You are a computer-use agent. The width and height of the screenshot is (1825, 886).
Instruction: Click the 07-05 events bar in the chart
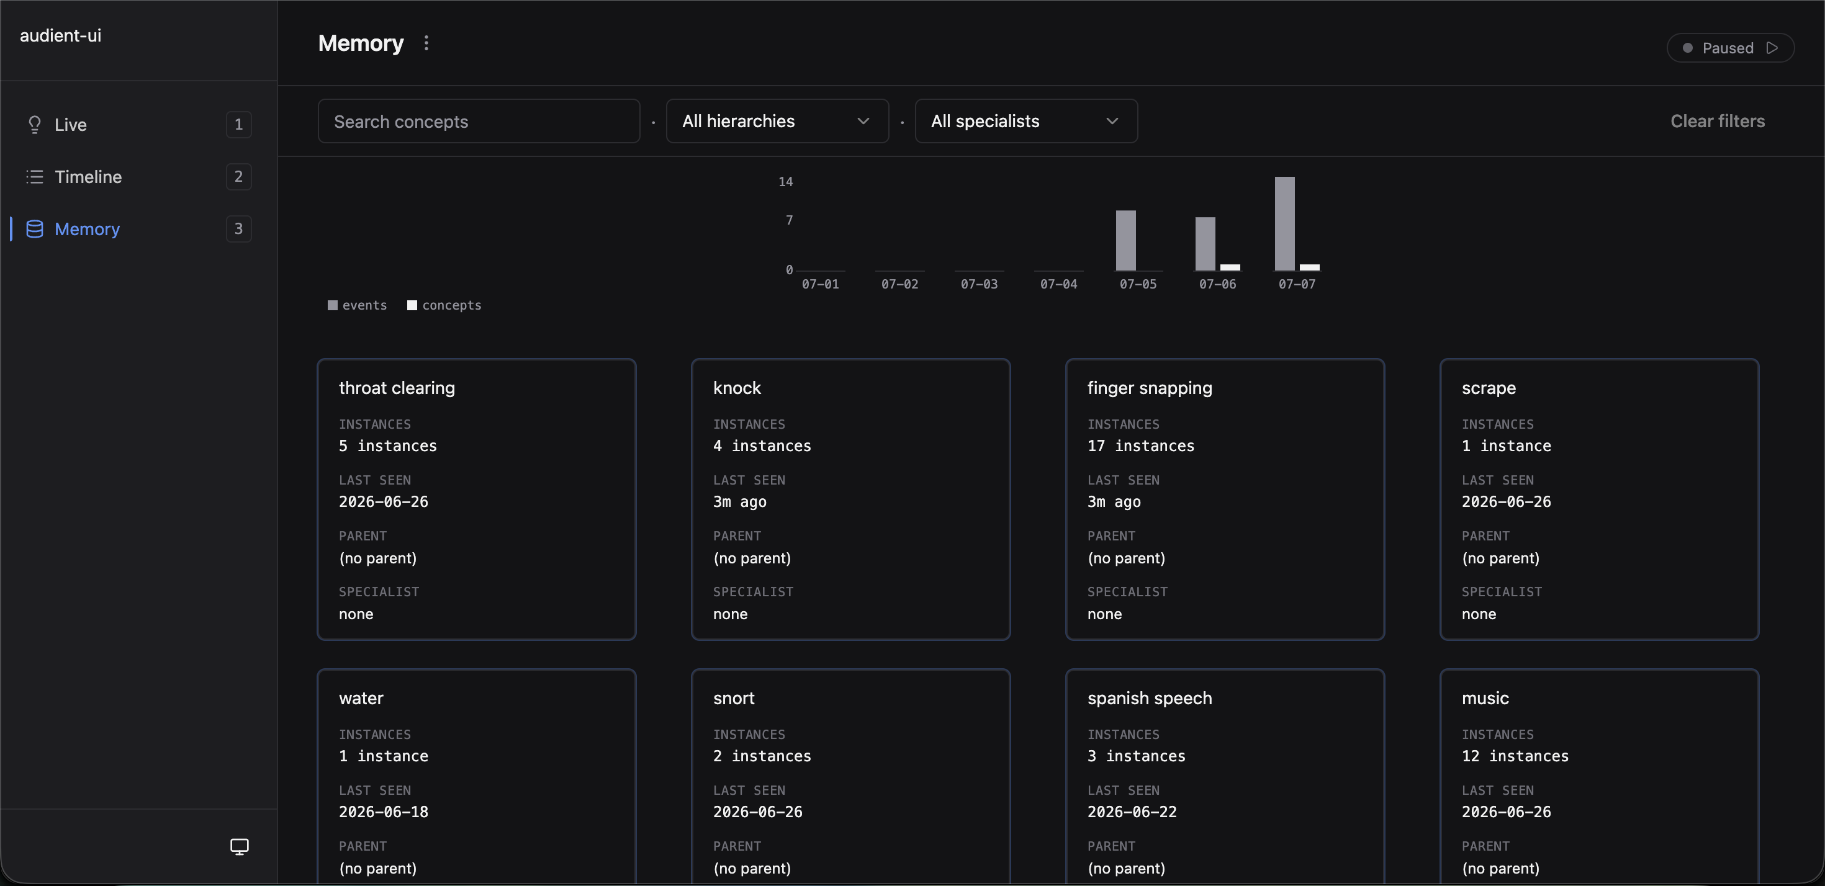tap(1126, 240)
